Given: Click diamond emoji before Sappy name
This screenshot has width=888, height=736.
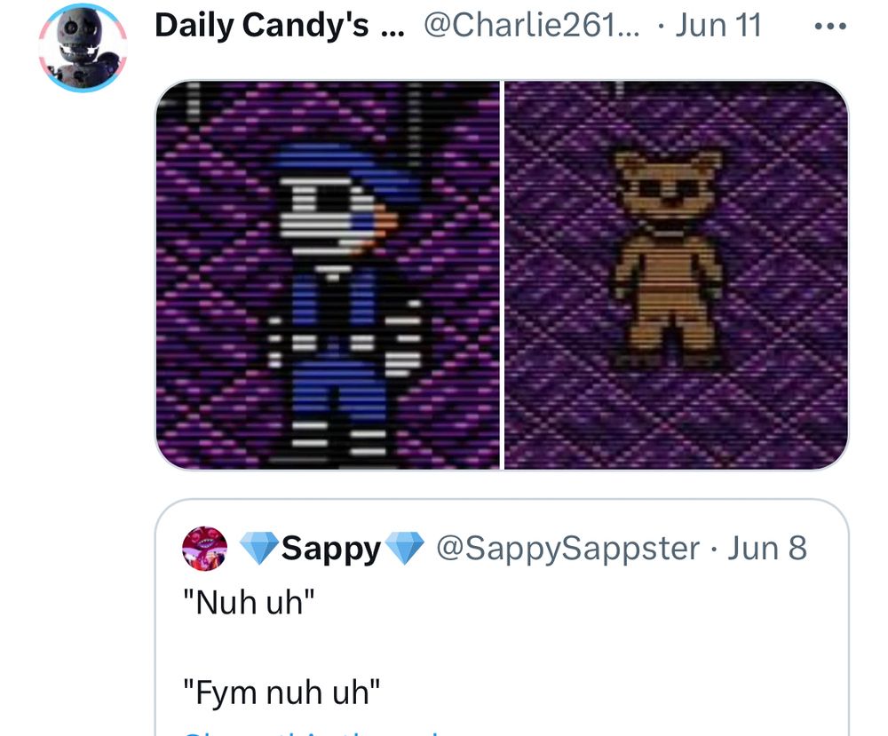Looking at the screenshot, I should [258, 548].
